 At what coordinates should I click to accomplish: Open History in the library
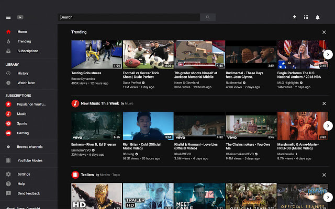pos(23,73)
